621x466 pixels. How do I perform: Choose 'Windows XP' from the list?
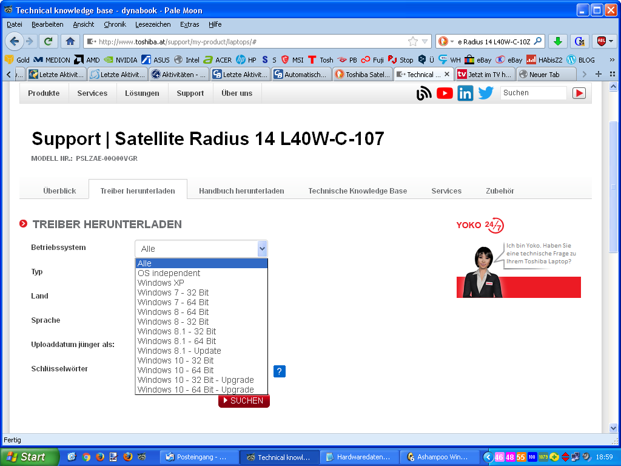pos(201,283)
